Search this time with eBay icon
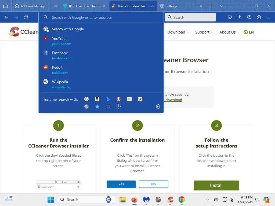Image resolution: width=275 pixels, height=206 pixels. click(x=129, y=99)
